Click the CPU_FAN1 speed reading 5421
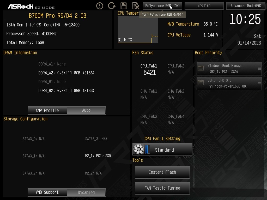The width and height of the screenshot is (267, 200). coord(150,73)
